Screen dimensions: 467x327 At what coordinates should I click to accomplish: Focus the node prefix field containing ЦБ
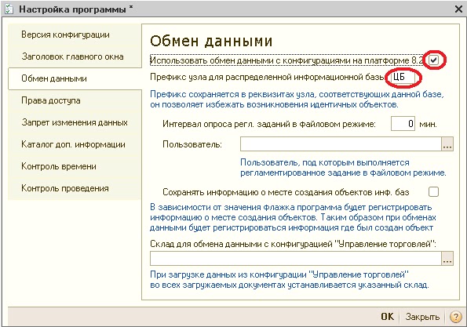click(403, 78)
